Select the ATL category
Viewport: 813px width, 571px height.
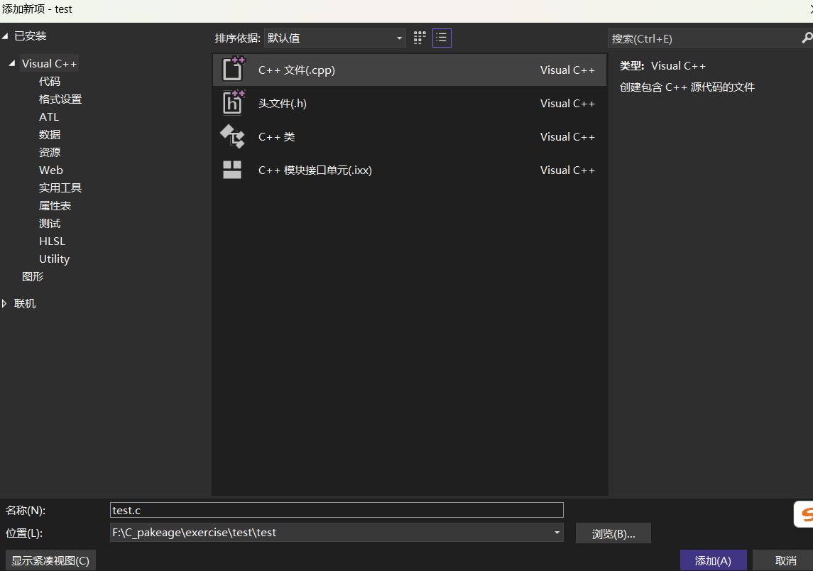click(49, 116)
